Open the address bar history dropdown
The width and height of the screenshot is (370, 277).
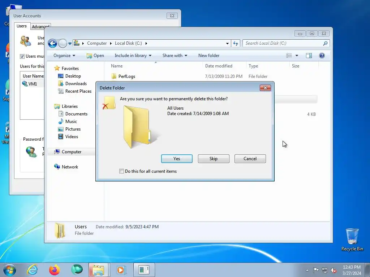pyautogui.click(x=227, y=43)
